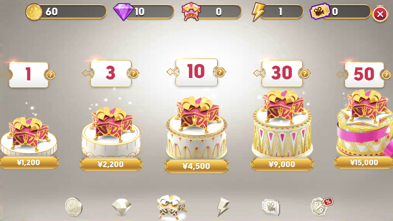Select the gift box shop tab

172,207
